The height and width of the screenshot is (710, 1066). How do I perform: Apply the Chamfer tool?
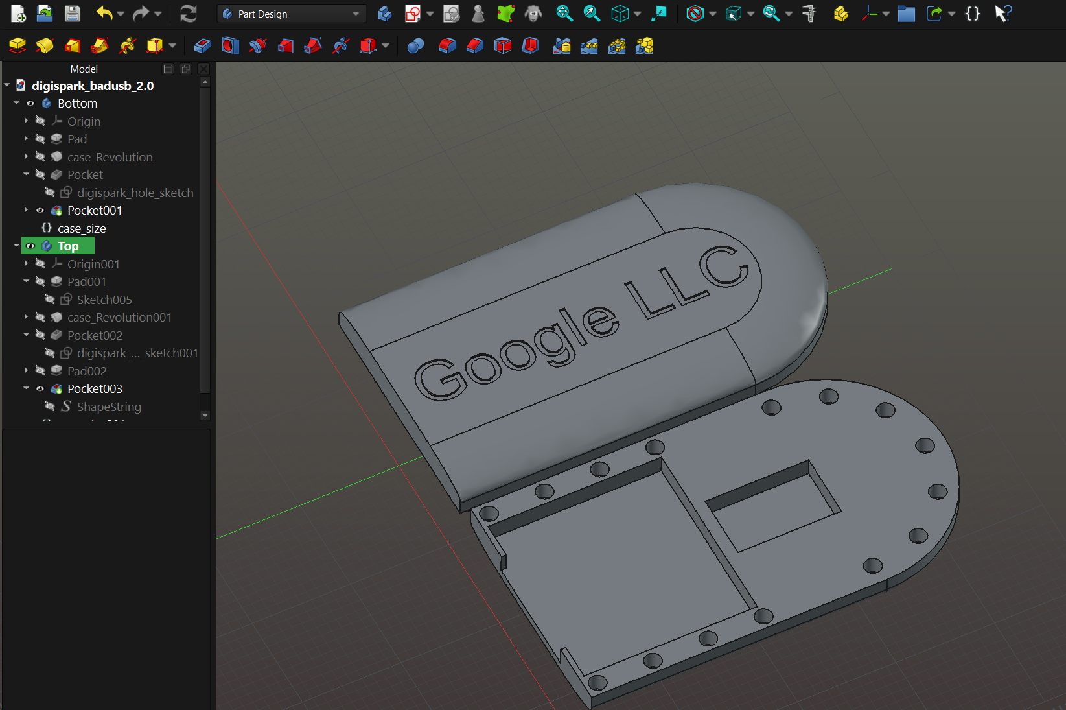click(475, 45)
